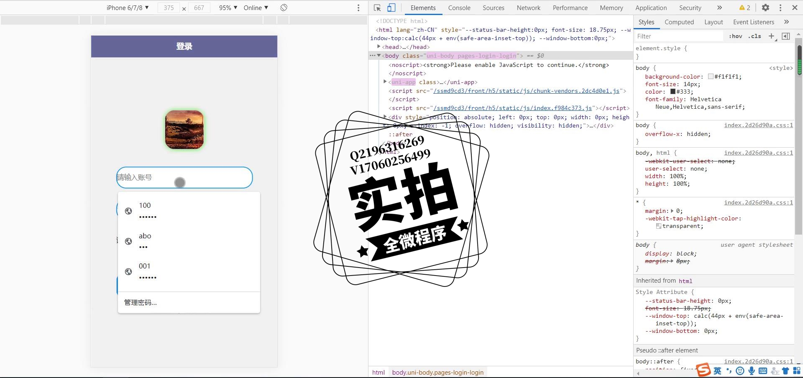Open index.2d26d90a.css link for overflow-x rule
This screenshot has width=803, height=378.
pos(759,125)
